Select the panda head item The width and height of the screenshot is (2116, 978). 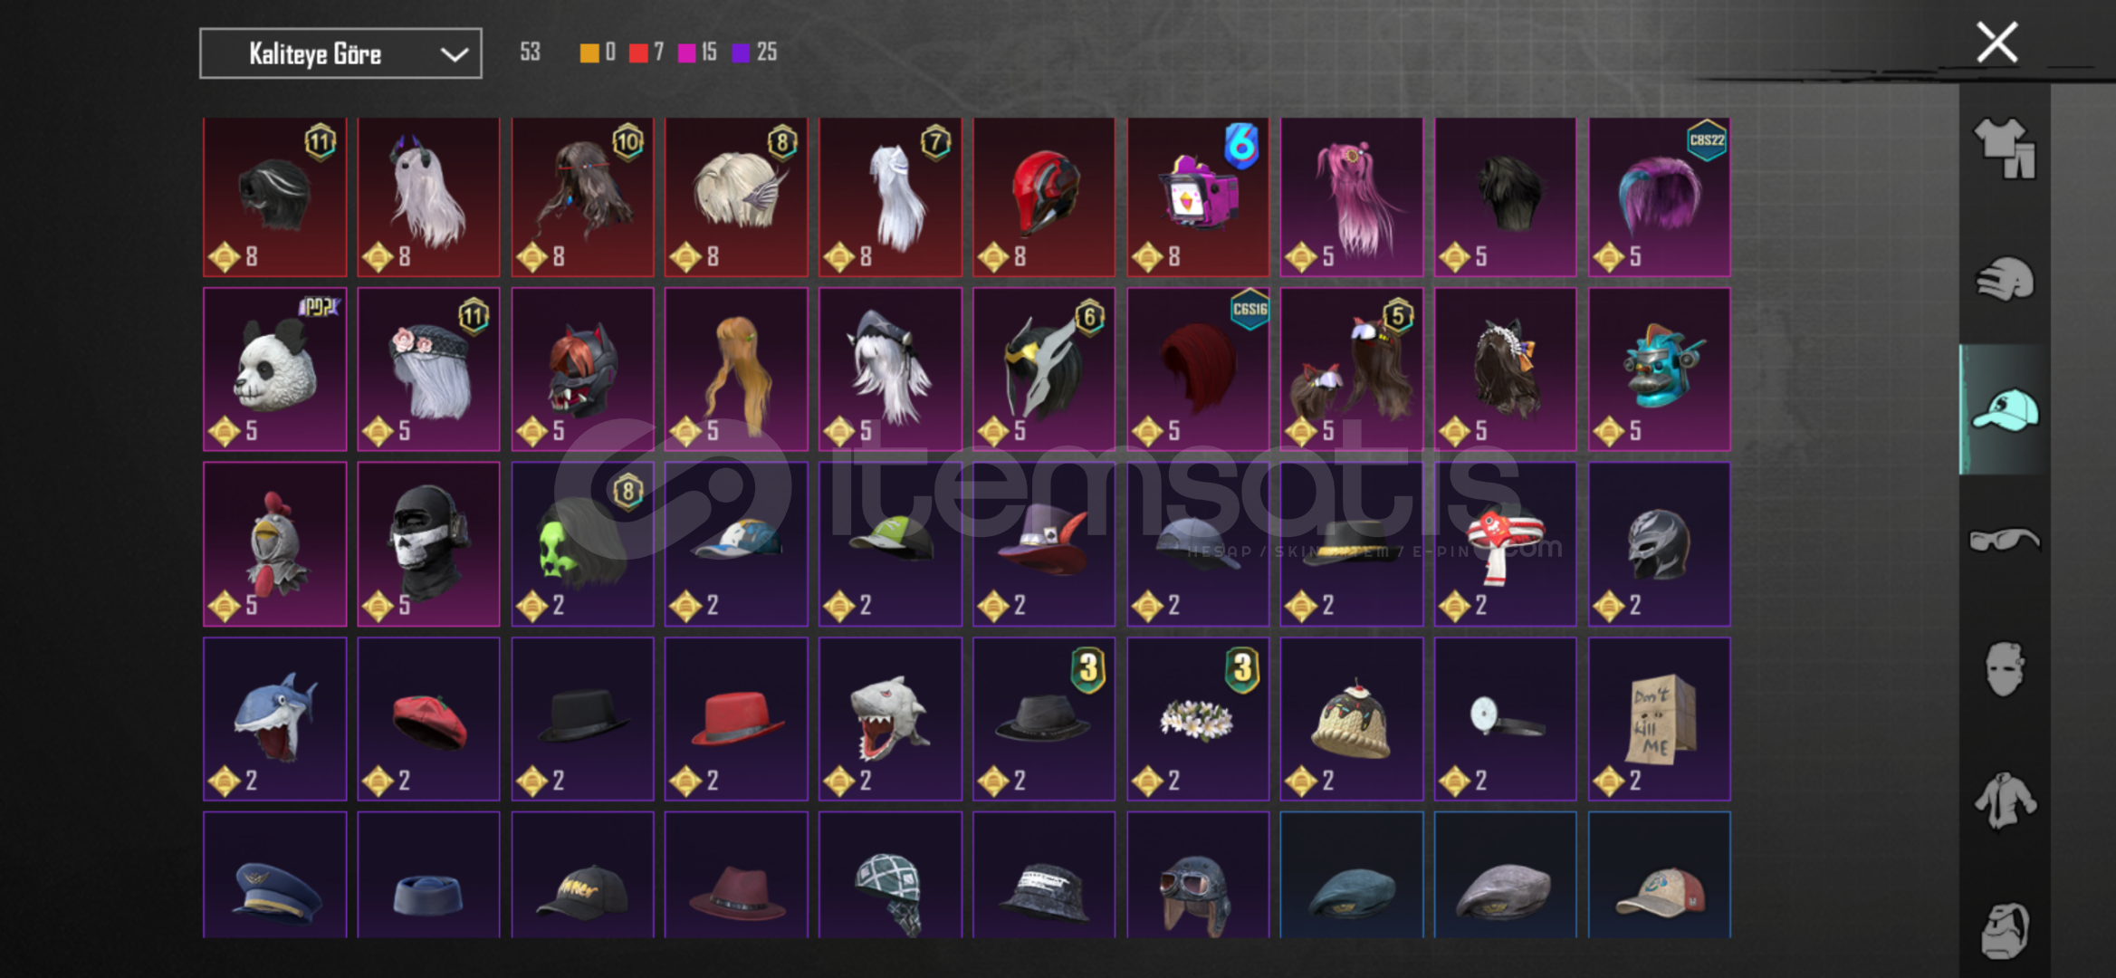pyautogui.click(x=275, y=369)
